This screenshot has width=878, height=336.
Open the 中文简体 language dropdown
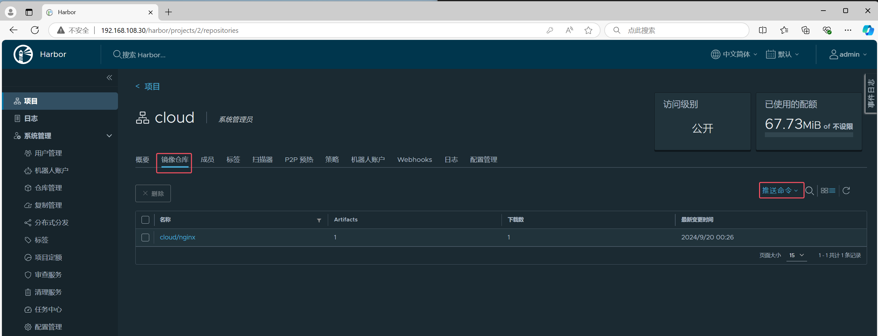point(734,54)
